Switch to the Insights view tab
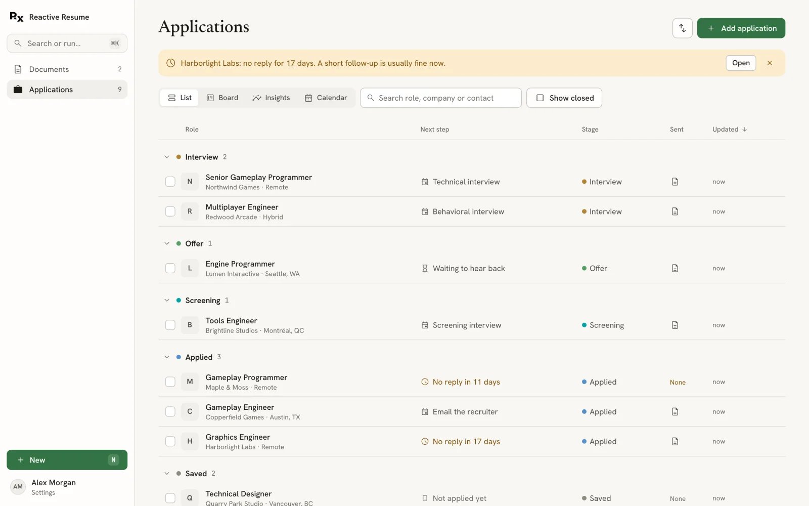The image size is (809, 506). point(271,98)
